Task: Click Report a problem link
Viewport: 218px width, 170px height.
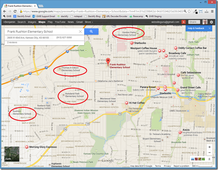Action: click(181, 166)
